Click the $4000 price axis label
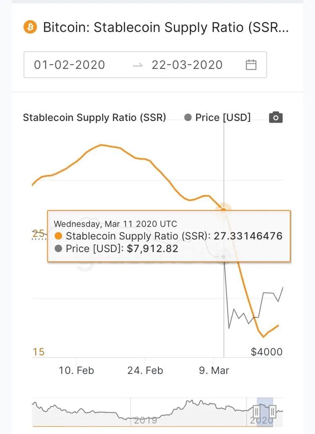Image resolution: width=315 pixels, height=434 pixels. pos(267,352)
